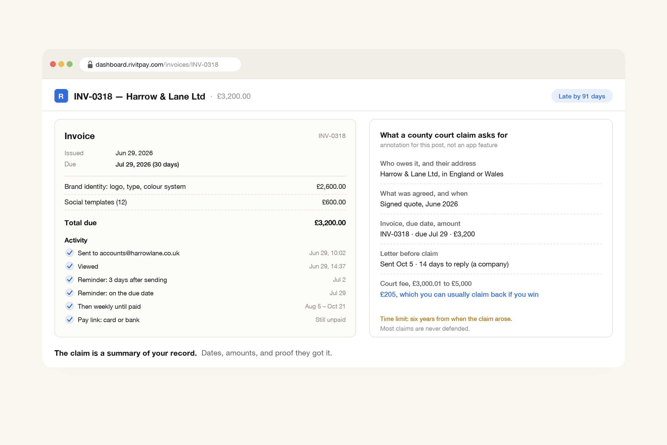667x445 pixels.
Task: Click the 'Invoice' card heading
Action: [x=79, y=136]
